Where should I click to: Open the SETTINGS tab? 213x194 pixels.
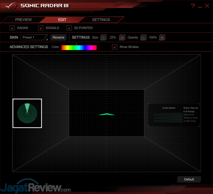pyautogui.click(x=101, y=20)
